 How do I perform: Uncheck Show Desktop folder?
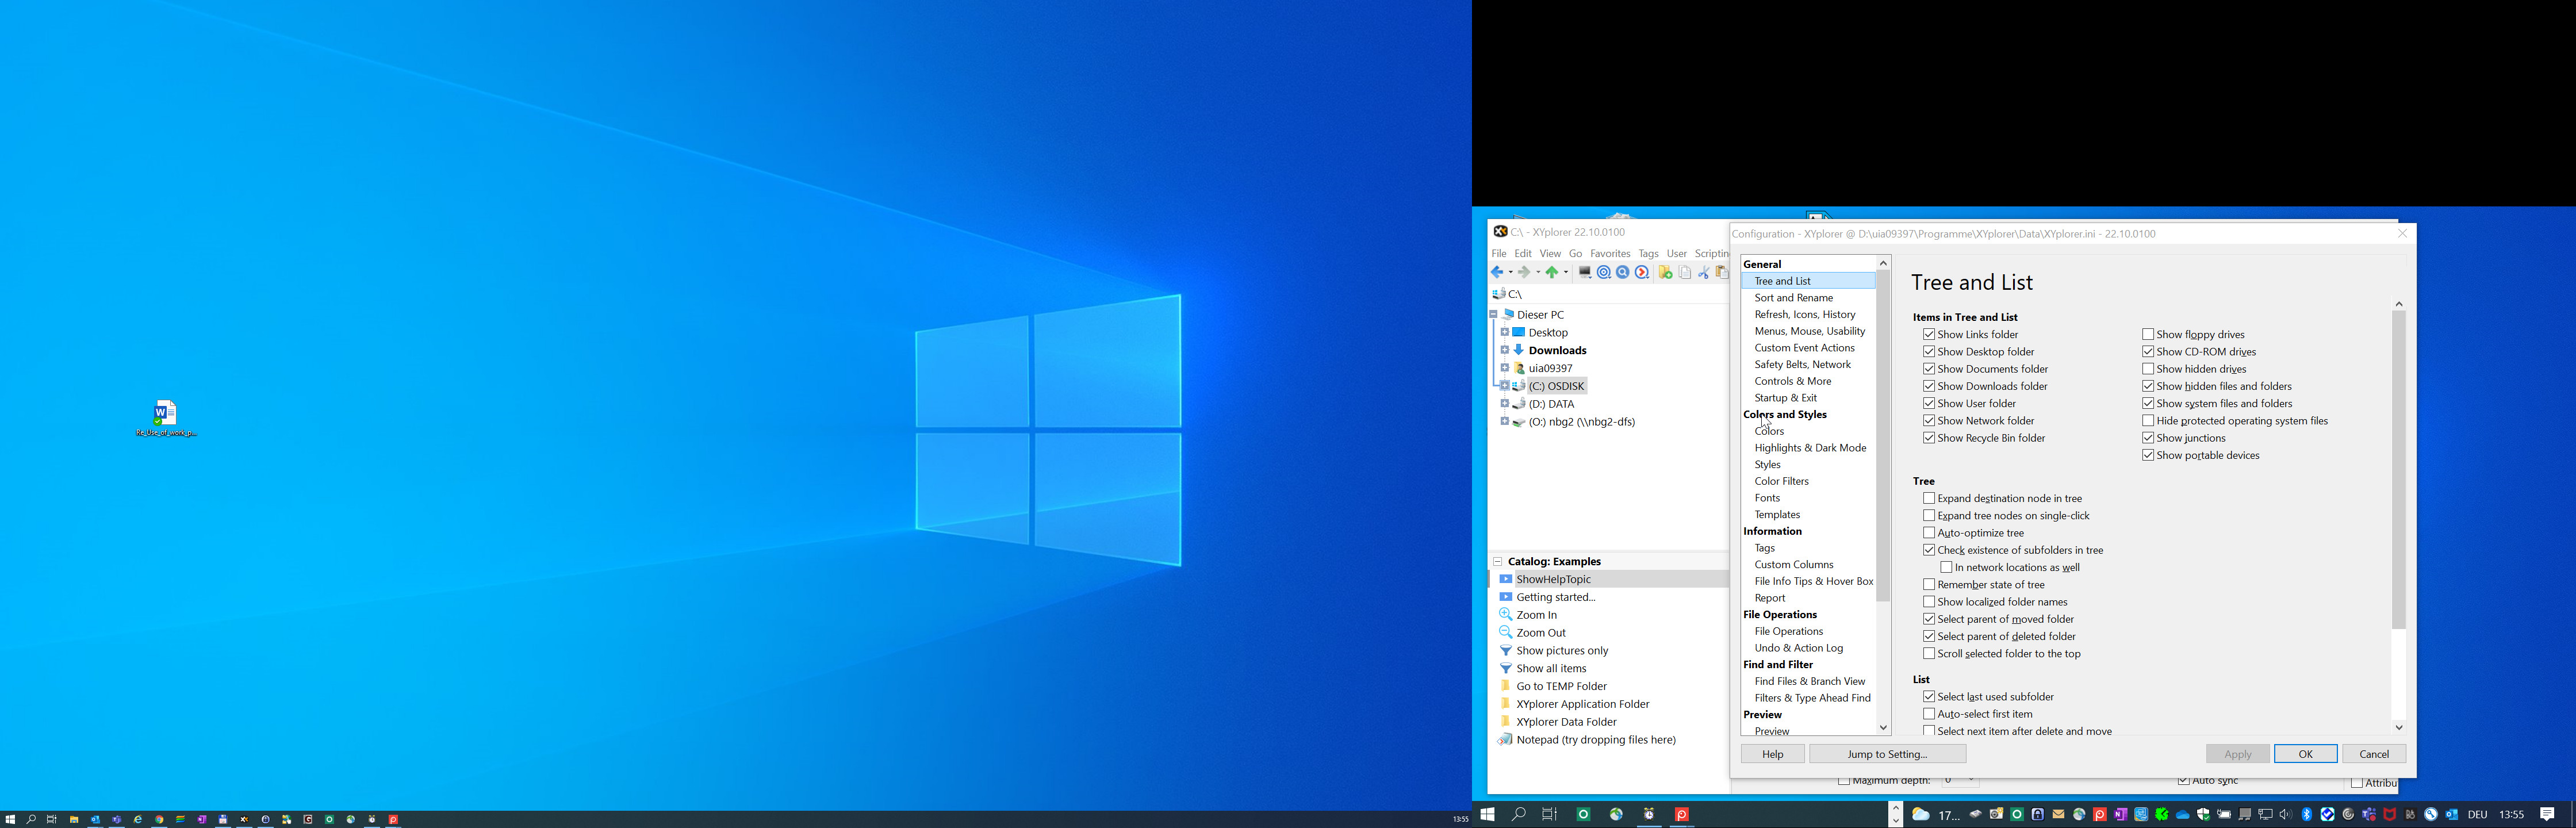pyautogui.click(x=1929, y=351)
